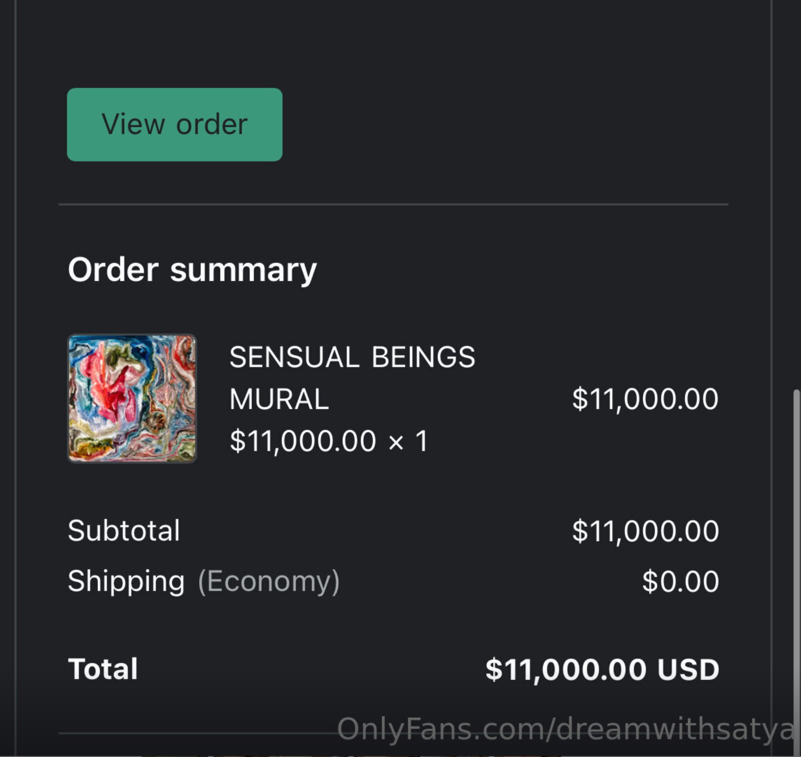Image resolution: width=801 pixels, height=757 pixels.
Task: Click the item price beside the mural
Action: [645, 399]
